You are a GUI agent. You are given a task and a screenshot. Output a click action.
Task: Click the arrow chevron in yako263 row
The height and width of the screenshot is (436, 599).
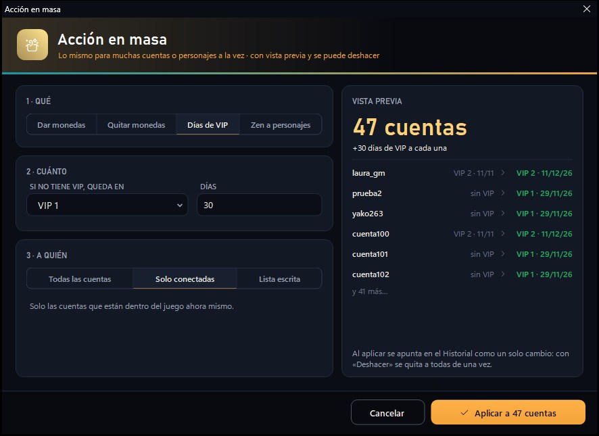[503, 213]
